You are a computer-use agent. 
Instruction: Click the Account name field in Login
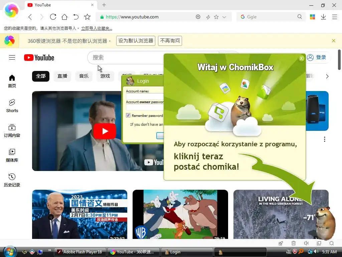point(145,96)
